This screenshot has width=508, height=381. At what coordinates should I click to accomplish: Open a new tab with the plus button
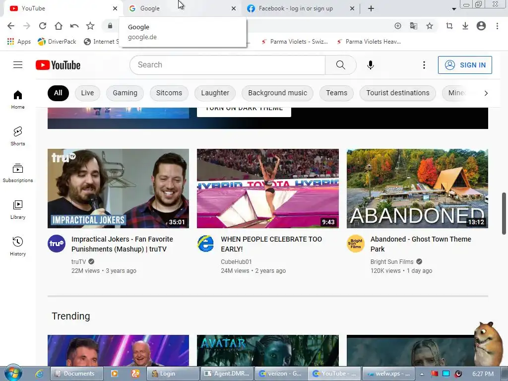[371, 8]
